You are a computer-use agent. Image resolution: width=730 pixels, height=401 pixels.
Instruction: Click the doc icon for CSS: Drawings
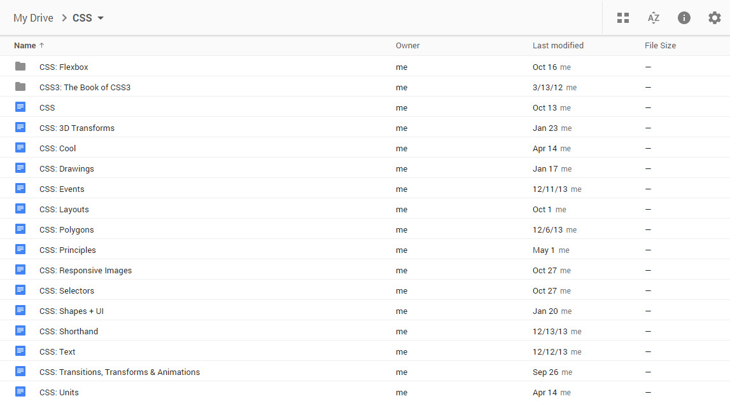pyautogui.click(x=20, y=168)
